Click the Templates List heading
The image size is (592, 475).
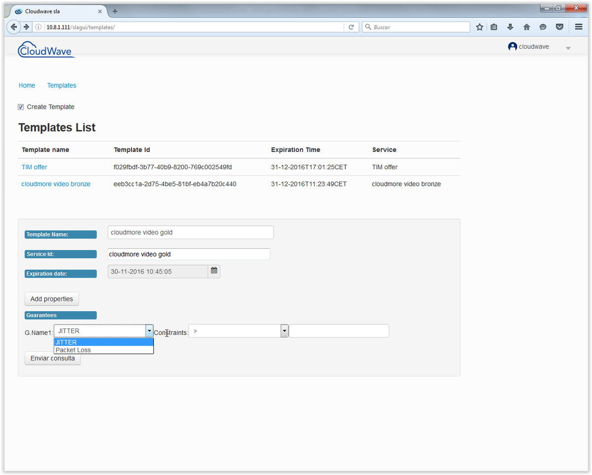57,128
